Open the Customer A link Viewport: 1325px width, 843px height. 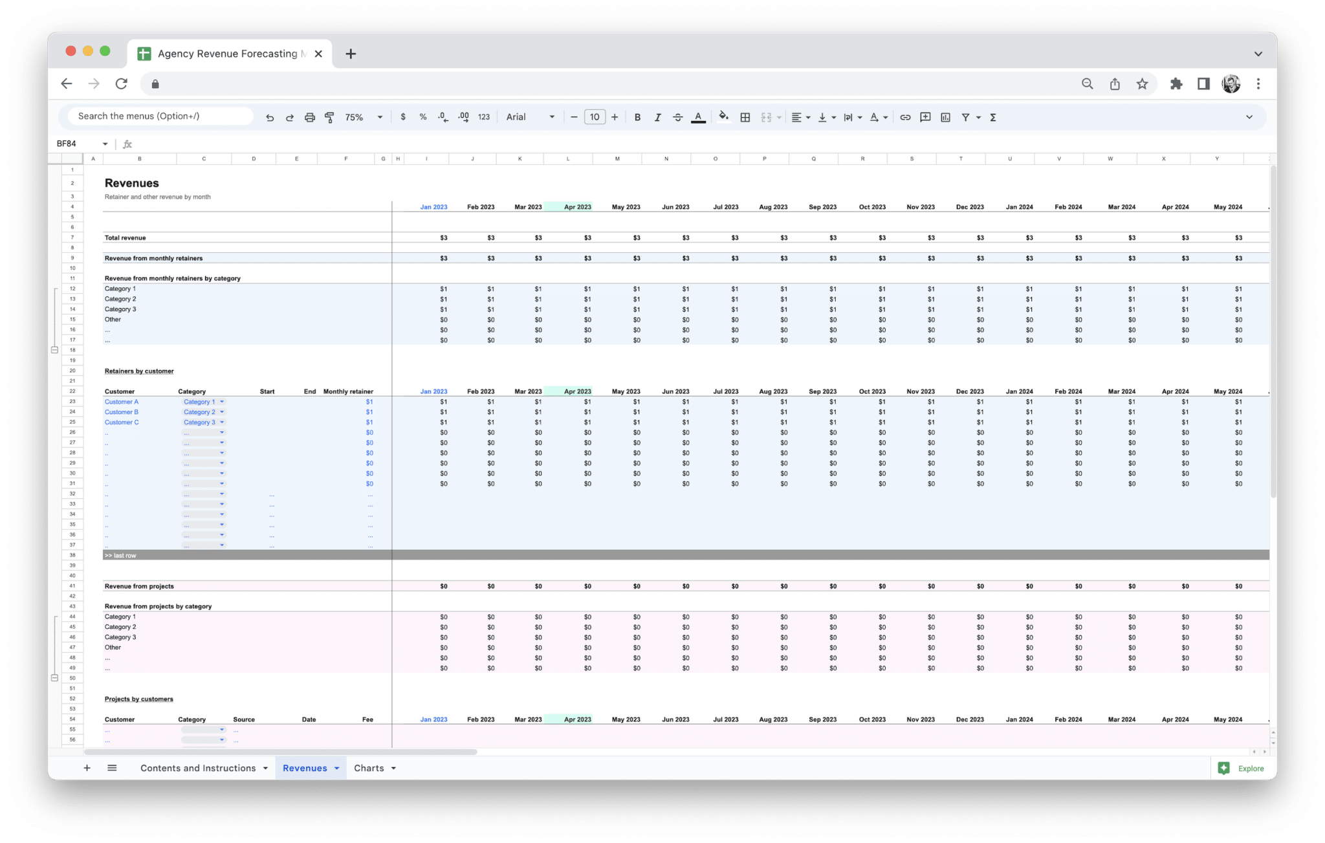121,402
